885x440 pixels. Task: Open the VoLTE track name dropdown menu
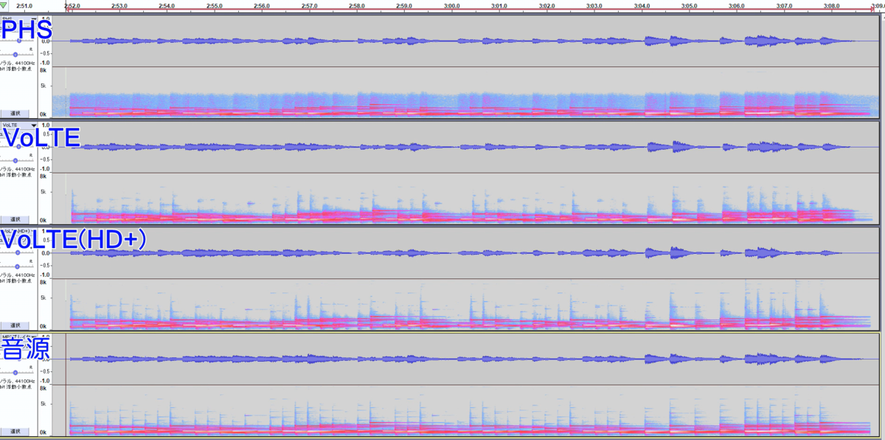point(20,126)
